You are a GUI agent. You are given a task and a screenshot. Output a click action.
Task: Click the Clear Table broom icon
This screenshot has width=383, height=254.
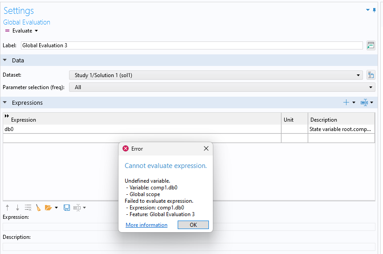point(38,208)
